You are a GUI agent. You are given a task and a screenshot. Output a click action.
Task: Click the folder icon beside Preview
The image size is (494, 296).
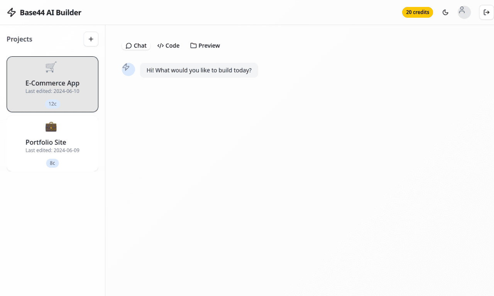click(x=193, y=45)
